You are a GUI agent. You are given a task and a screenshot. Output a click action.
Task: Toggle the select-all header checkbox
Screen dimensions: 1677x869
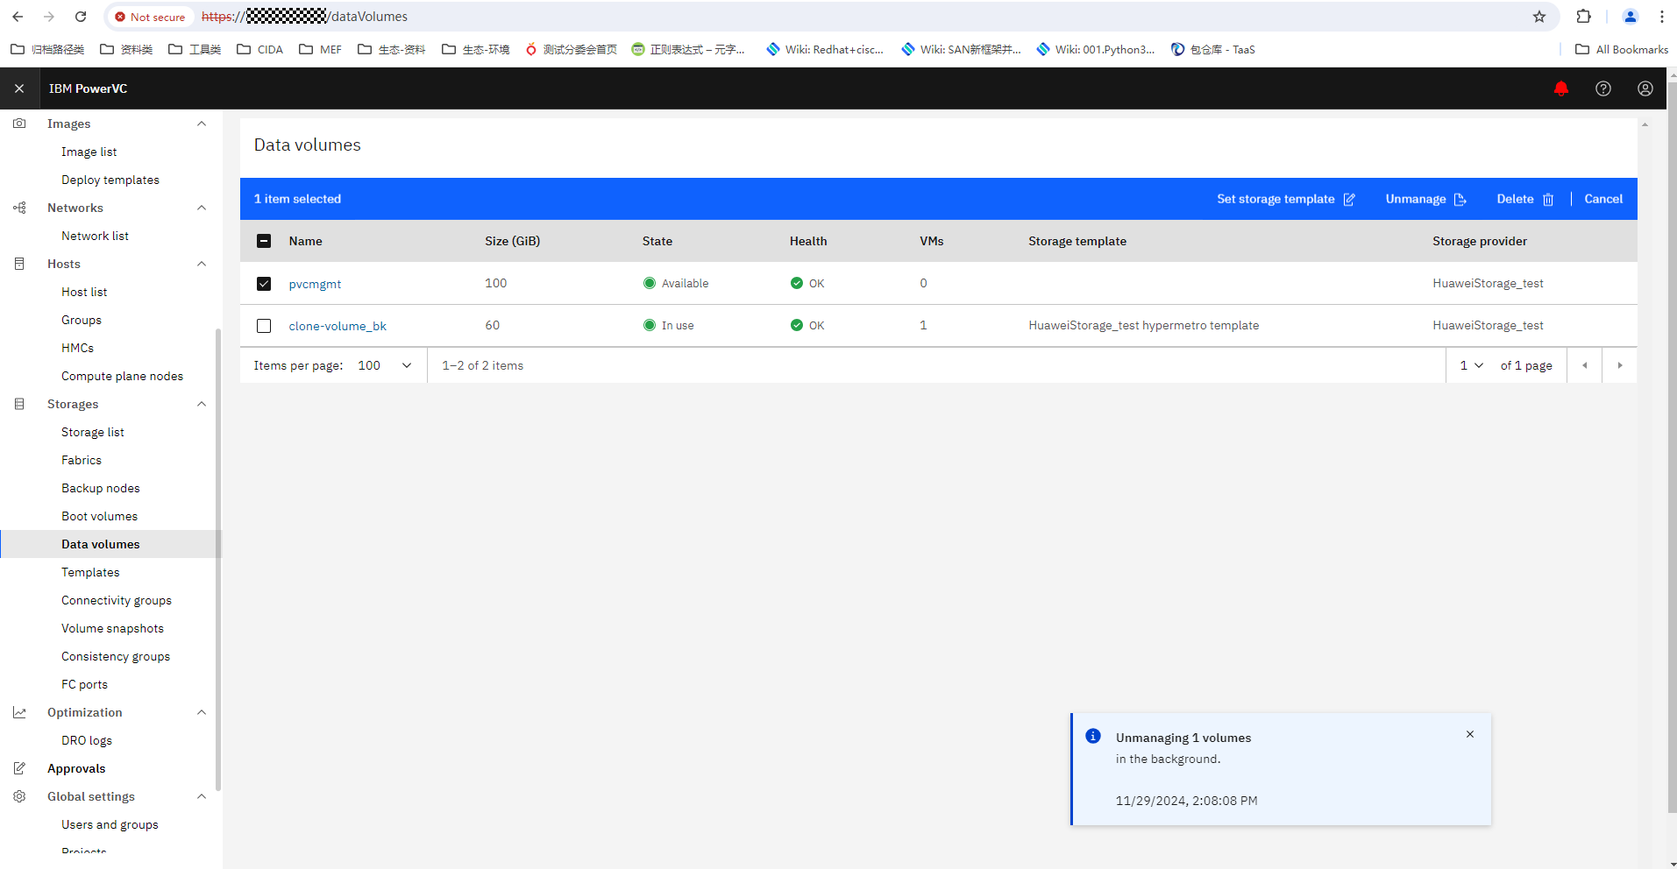click(x=264, y=241)
